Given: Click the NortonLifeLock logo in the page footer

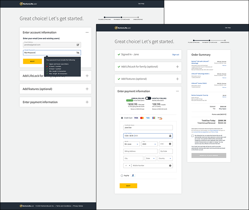Looking at the screenshot, I should pos(27,206).
